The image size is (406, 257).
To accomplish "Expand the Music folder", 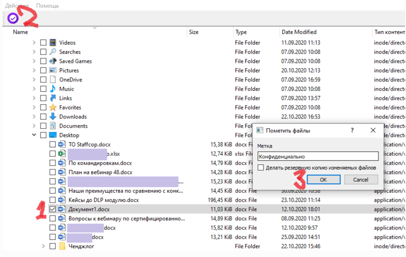I will point(34,89).
